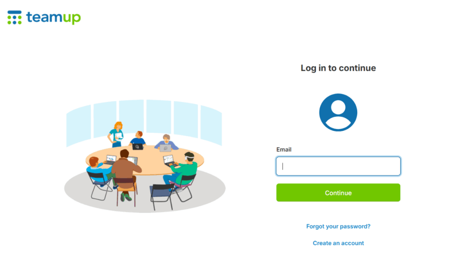Click the green Continue button
The width and height of the screenshot is (460, 258).
pyautogui.click(x=338, y=193)
